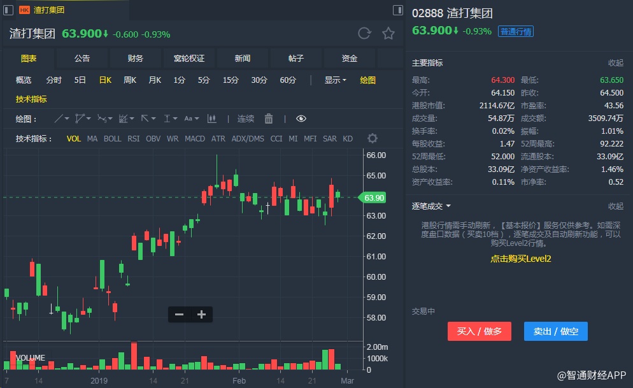Screen dimensions: 633x388
Task: Select the candlestick pattern drawing tool
Action: coord(212,119)
